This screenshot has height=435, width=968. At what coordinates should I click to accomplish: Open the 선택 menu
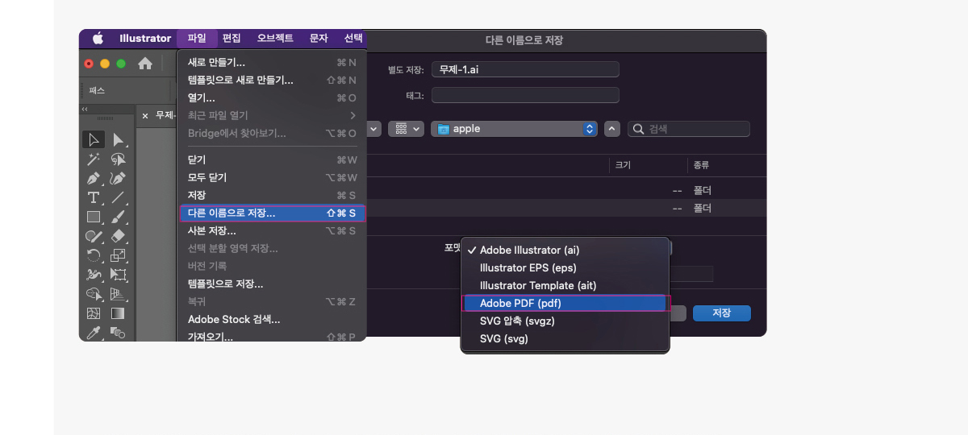[x=353, y=38]
